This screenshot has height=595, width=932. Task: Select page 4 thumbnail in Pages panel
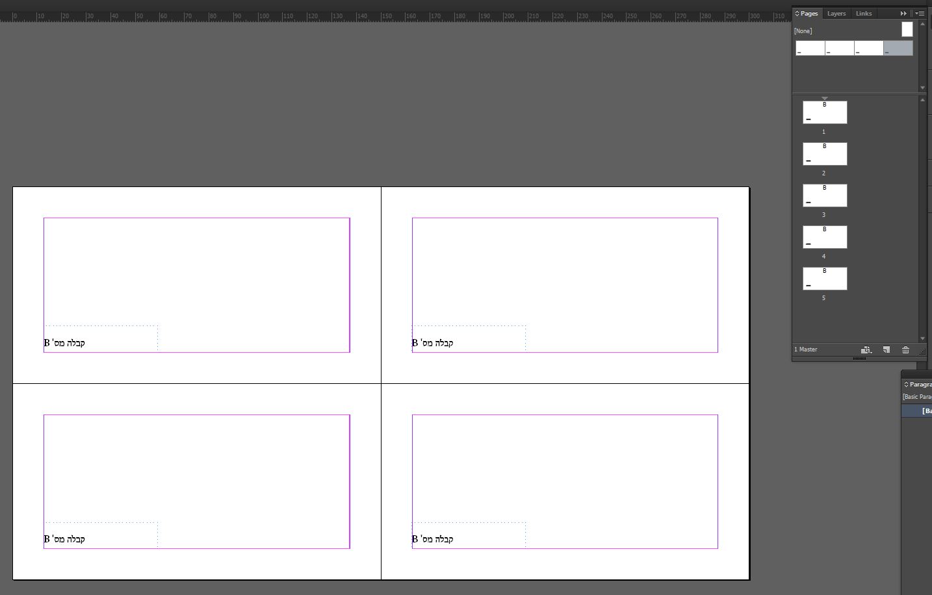click(825, 237)
